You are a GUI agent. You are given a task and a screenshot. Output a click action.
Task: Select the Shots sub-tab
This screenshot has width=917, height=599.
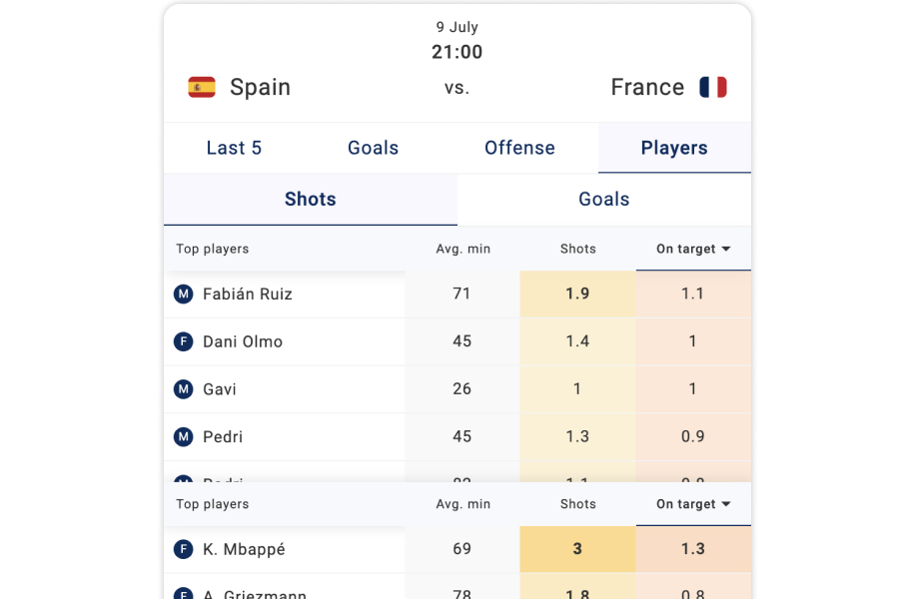[310, 199]
